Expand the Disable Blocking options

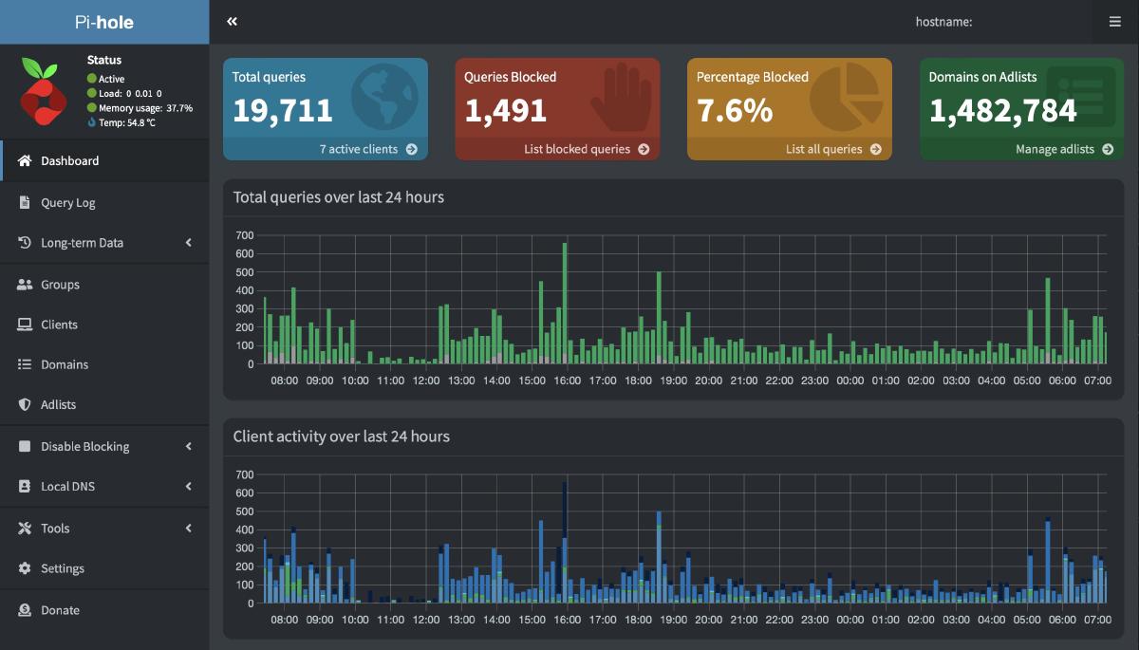click(104, 446)
